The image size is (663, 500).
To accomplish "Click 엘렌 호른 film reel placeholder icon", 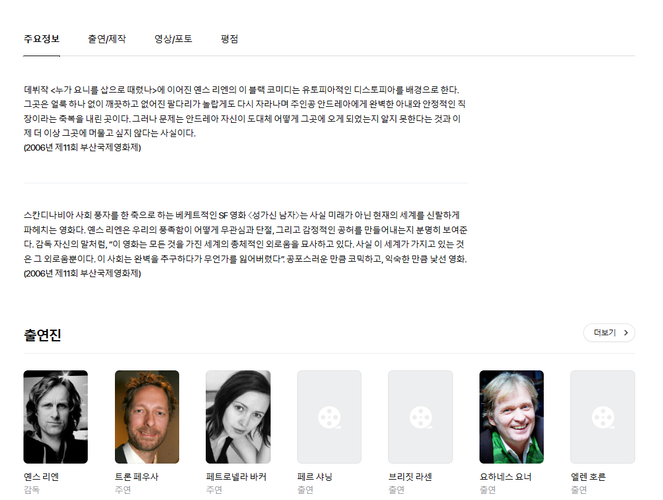I will click(603, 417).
